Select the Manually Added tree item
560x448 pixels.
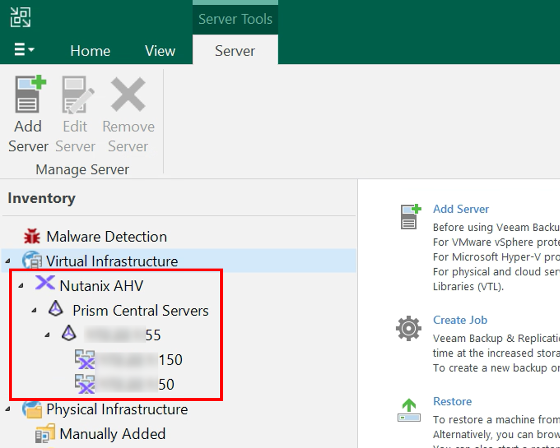(x=113, y=434)
